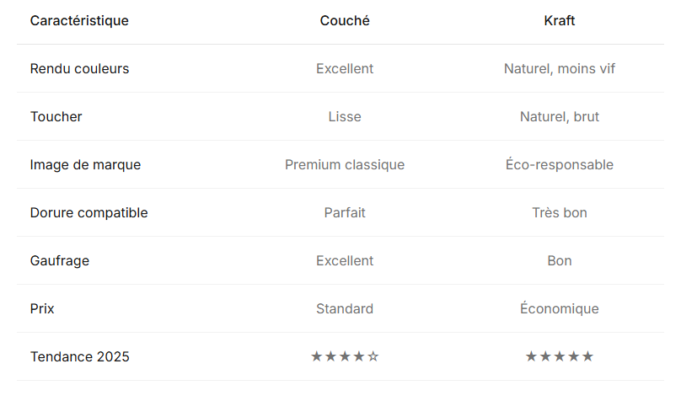Screen dimensions: 681x401
Task: Select the Naturel, brut cell
Action: 560,116
